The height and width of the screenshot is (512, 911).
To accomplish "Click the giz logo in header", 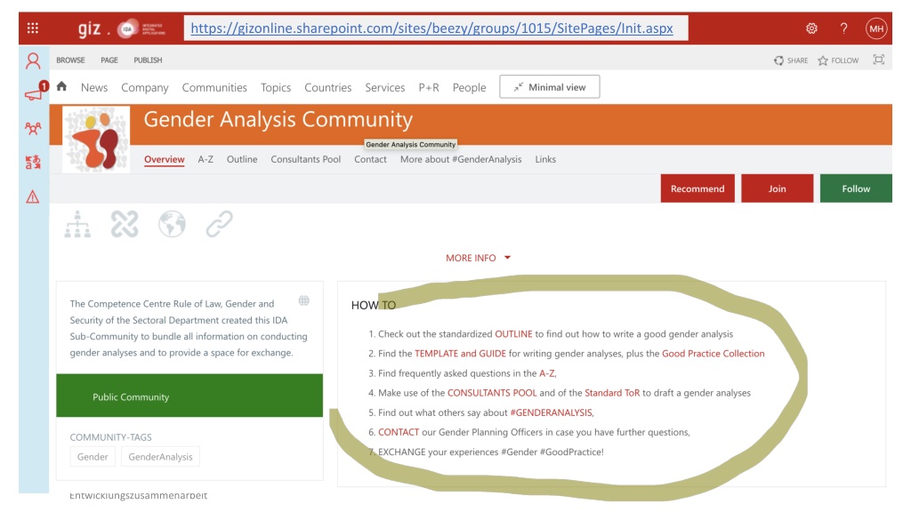I will coord(90,28).
